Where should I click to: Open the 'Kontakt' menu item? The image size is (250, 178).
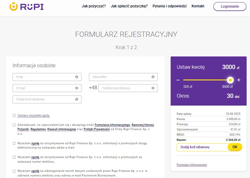(198, 6)
